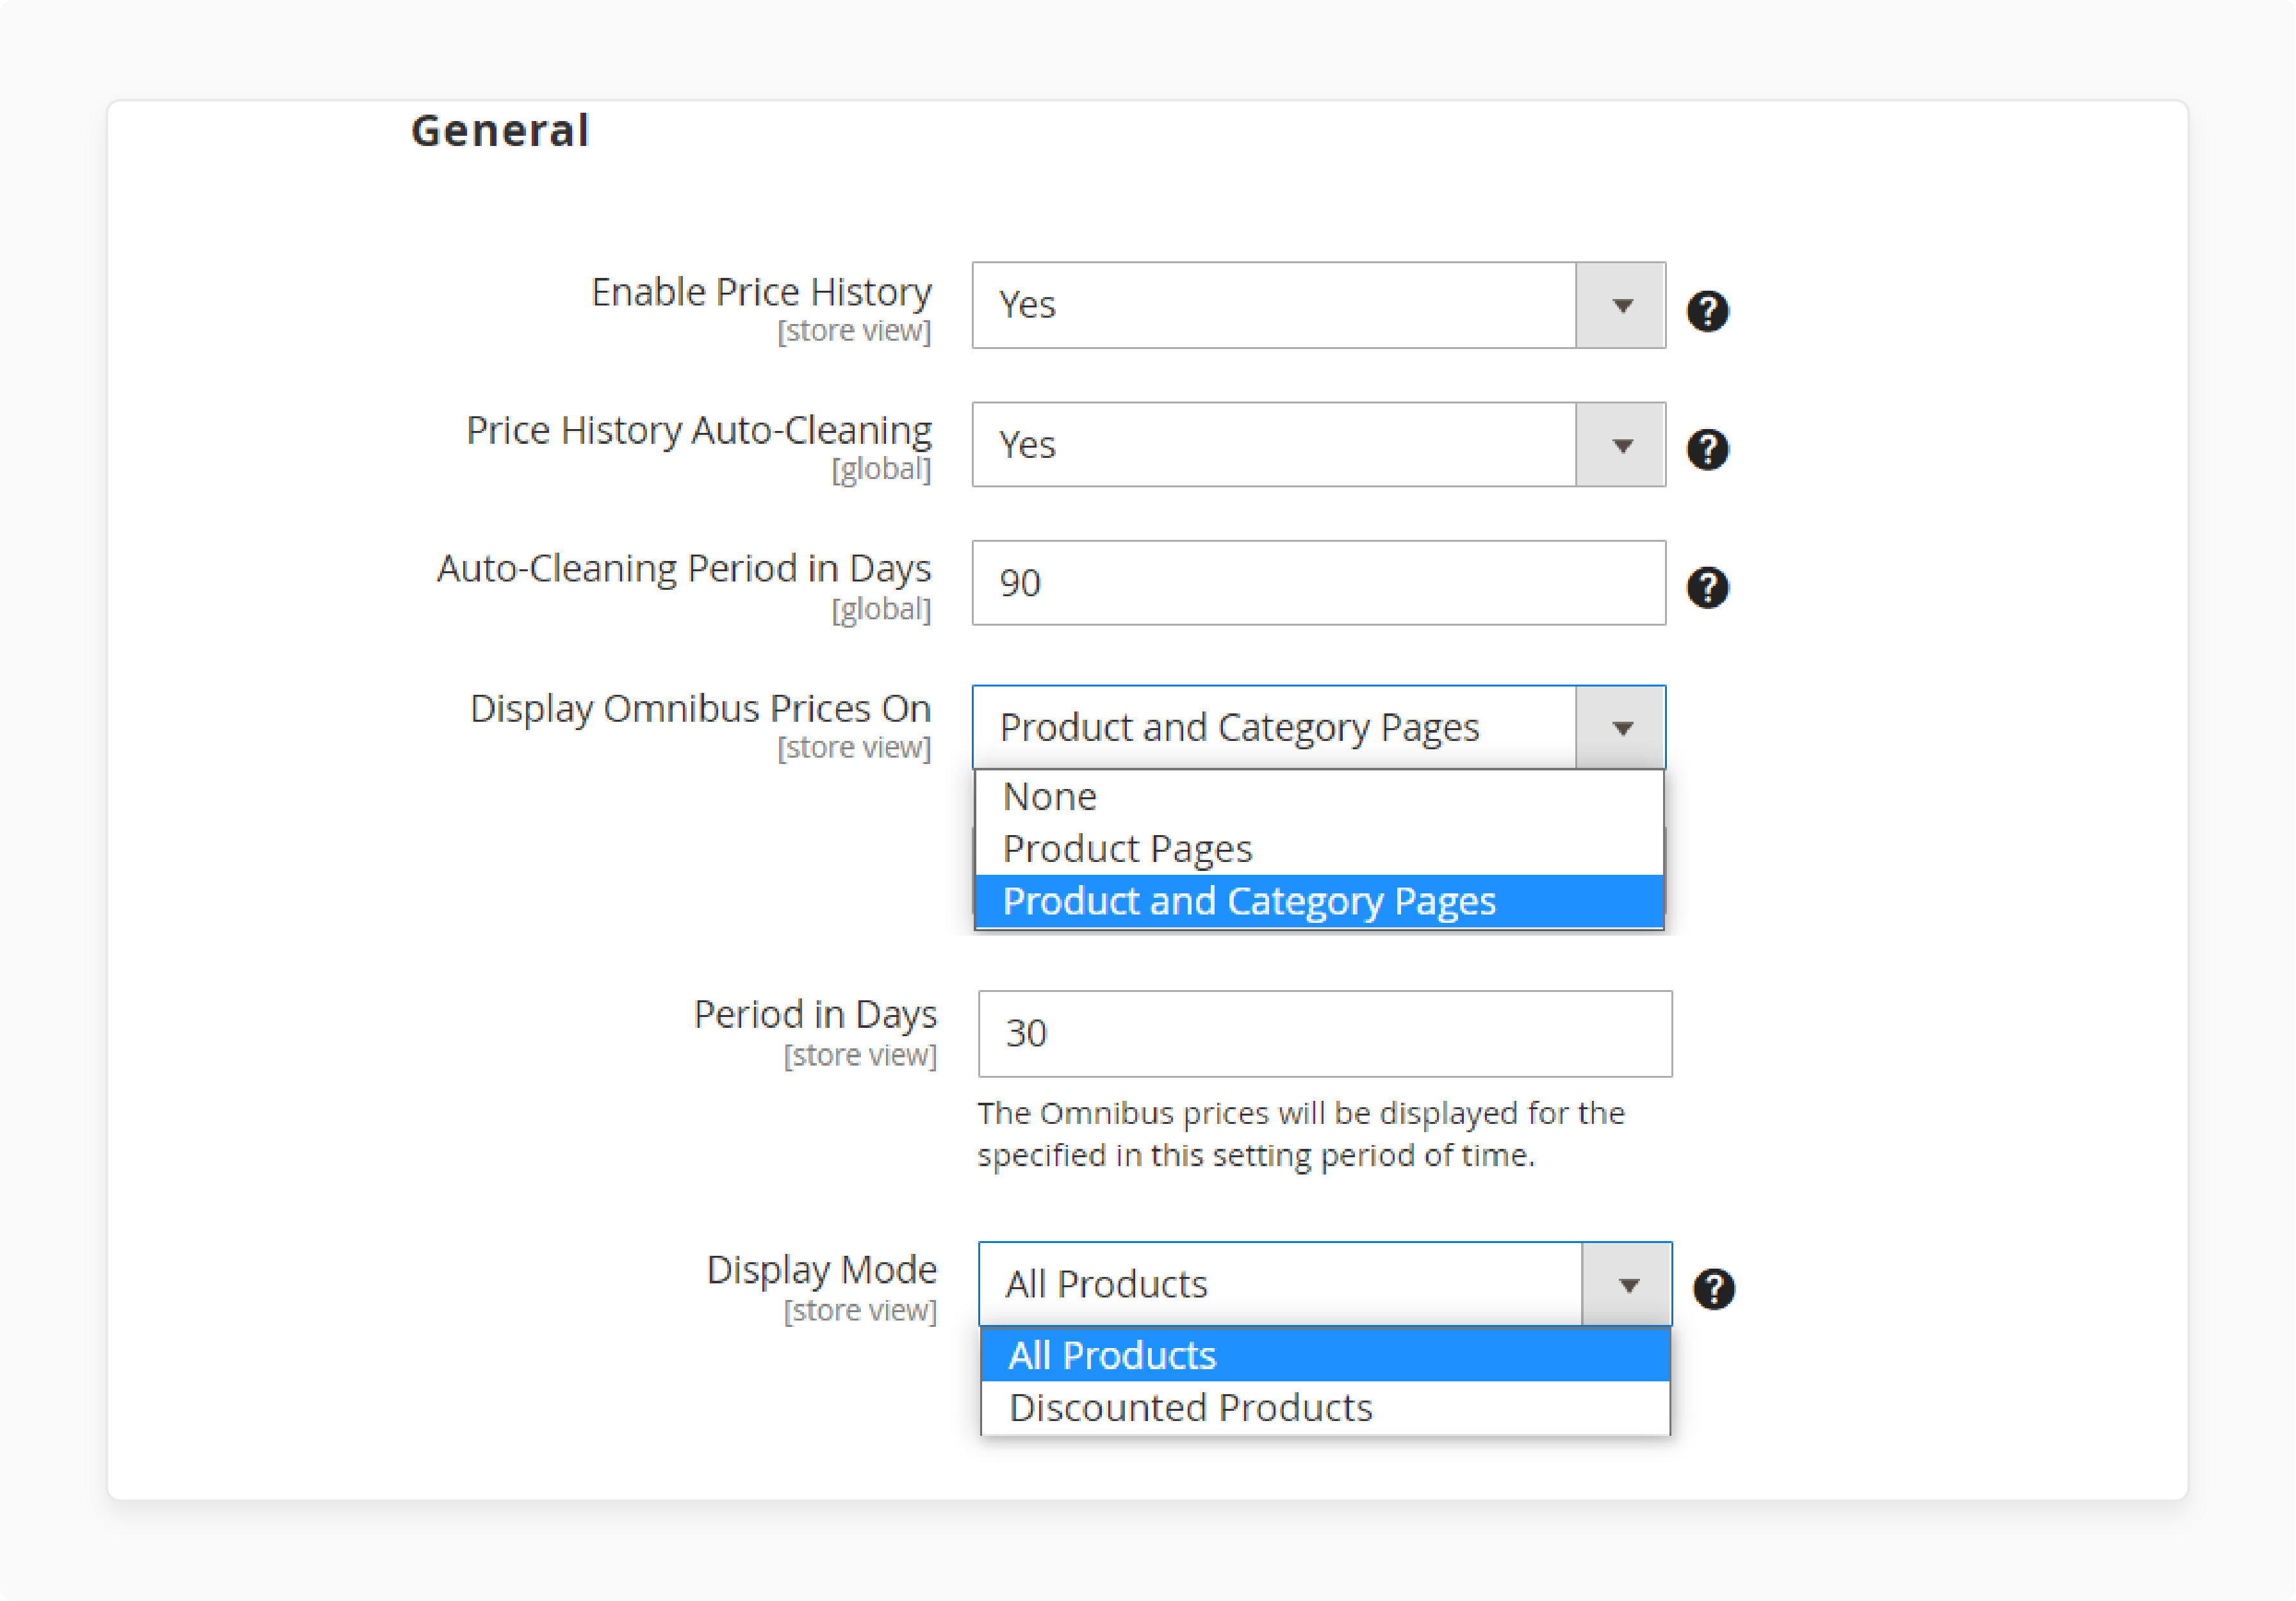Focus the Period in Days field
Viewport: 2296px width, 1601px height.
[x=1324, y=1034]
